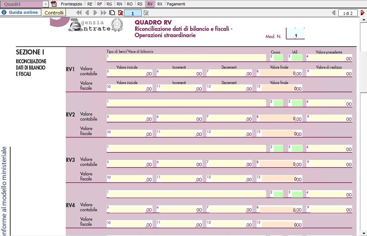Click the module number field in toolbar
Viewport: 367px width, 236px height.
point(133,13)
